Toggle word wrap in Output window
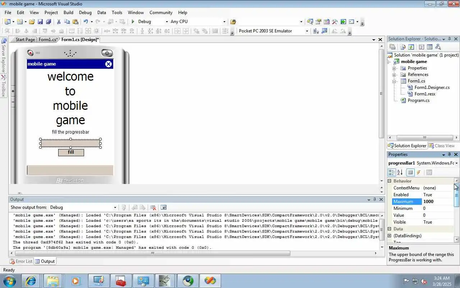The height and width of the screenshot is (288, 460). point(164,207)
